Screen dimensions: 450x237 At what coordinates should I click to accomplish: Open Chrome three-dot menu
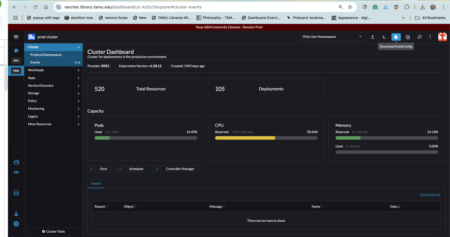click(444, 7)
